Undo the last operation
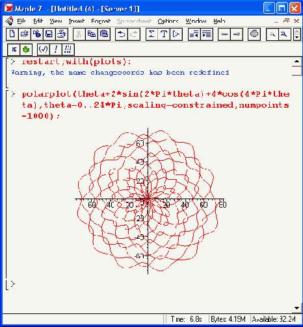The width and height of the screenshot is (303, 327). tap(122, 34)
